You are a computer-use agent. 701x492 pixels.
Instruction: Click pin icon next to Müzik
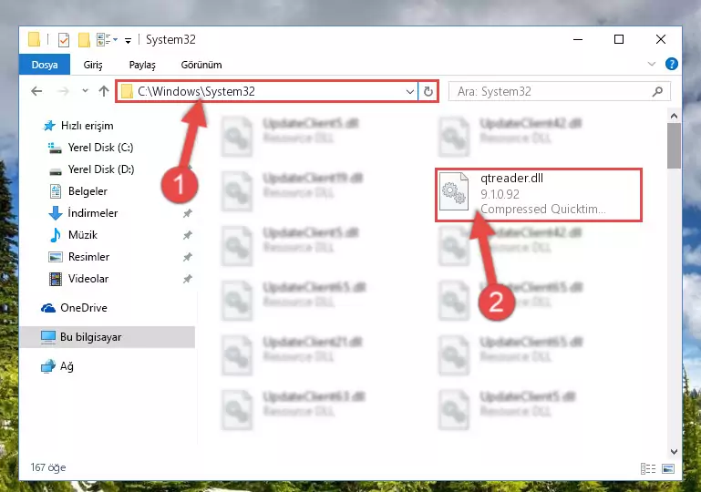point(187,235)
